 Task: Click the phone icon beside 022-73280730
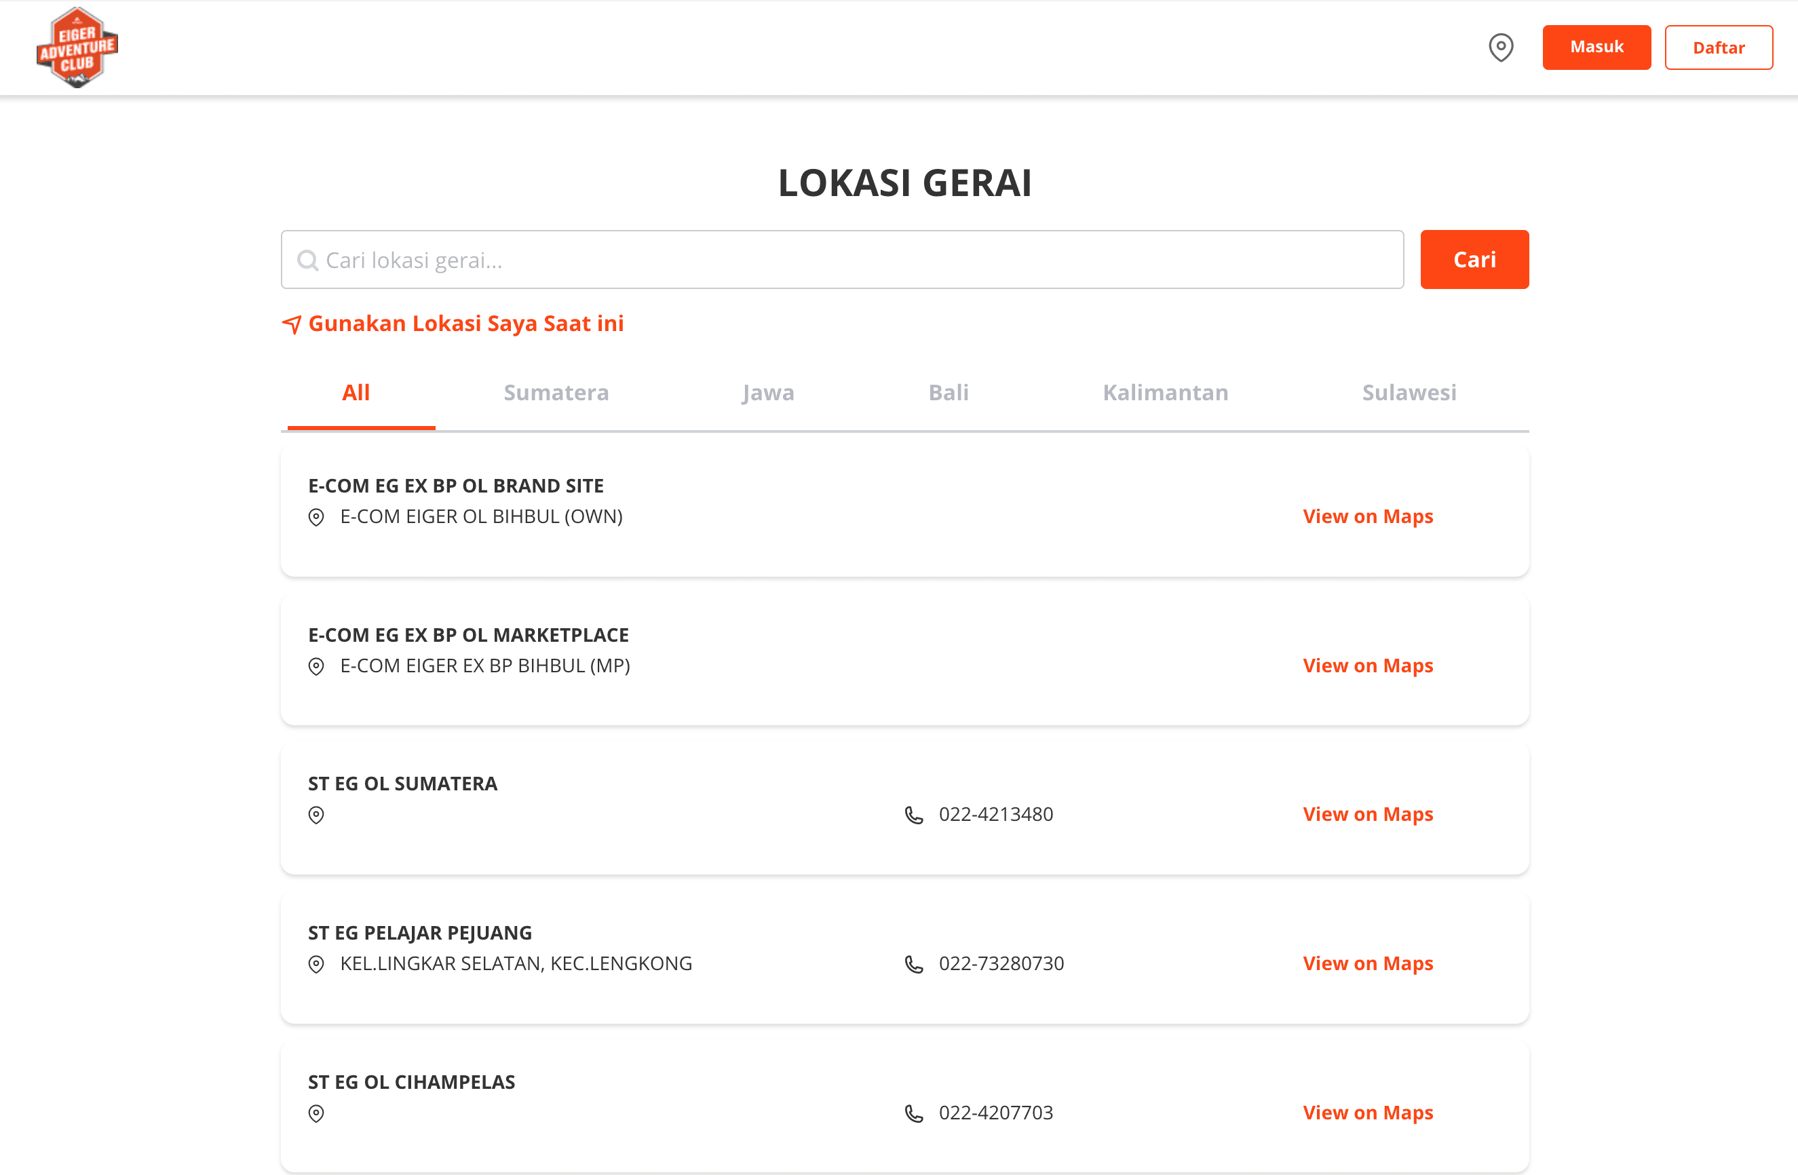click(913, 964)
